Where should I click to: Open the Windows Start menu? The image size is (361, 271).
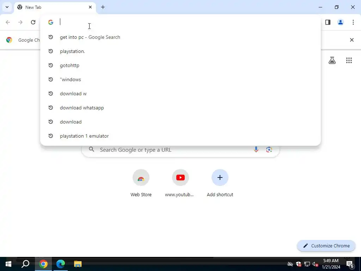tap(8, 264)
